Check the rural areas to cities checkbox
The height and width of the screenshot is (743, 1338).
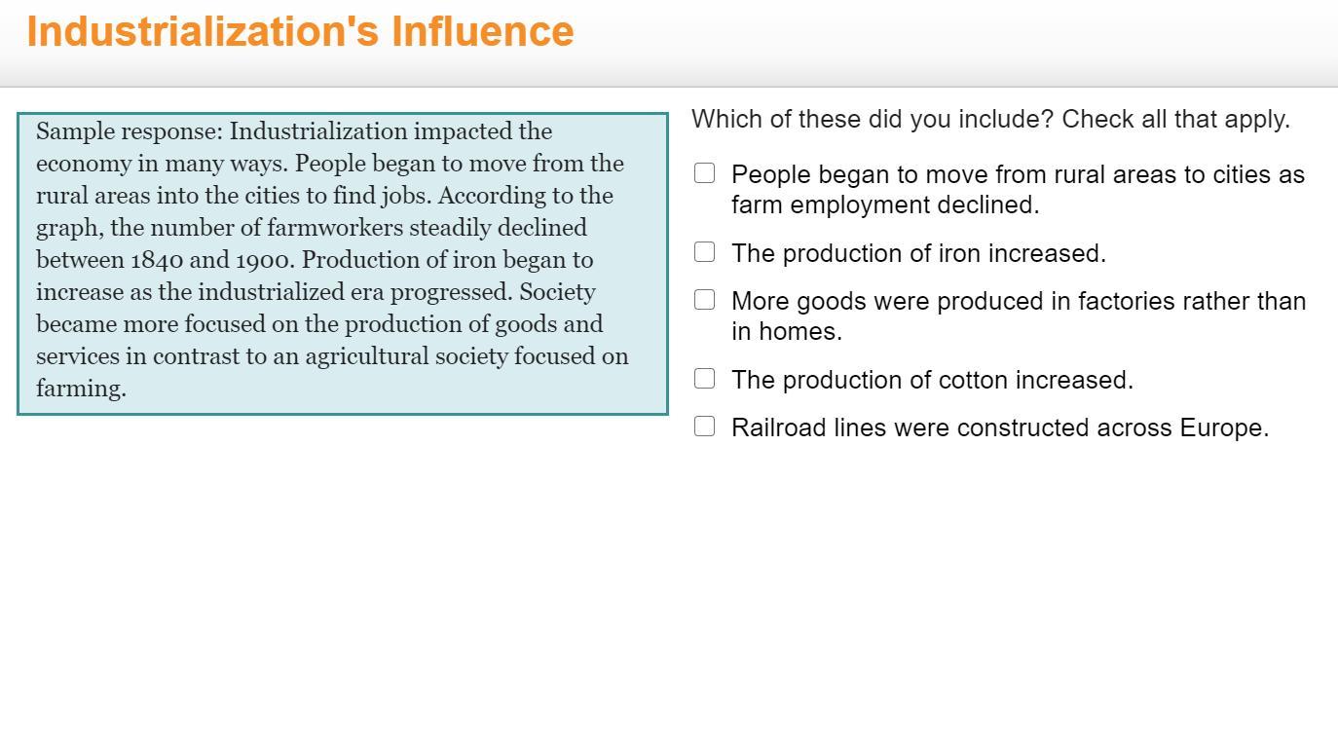[x=704, y=173]
